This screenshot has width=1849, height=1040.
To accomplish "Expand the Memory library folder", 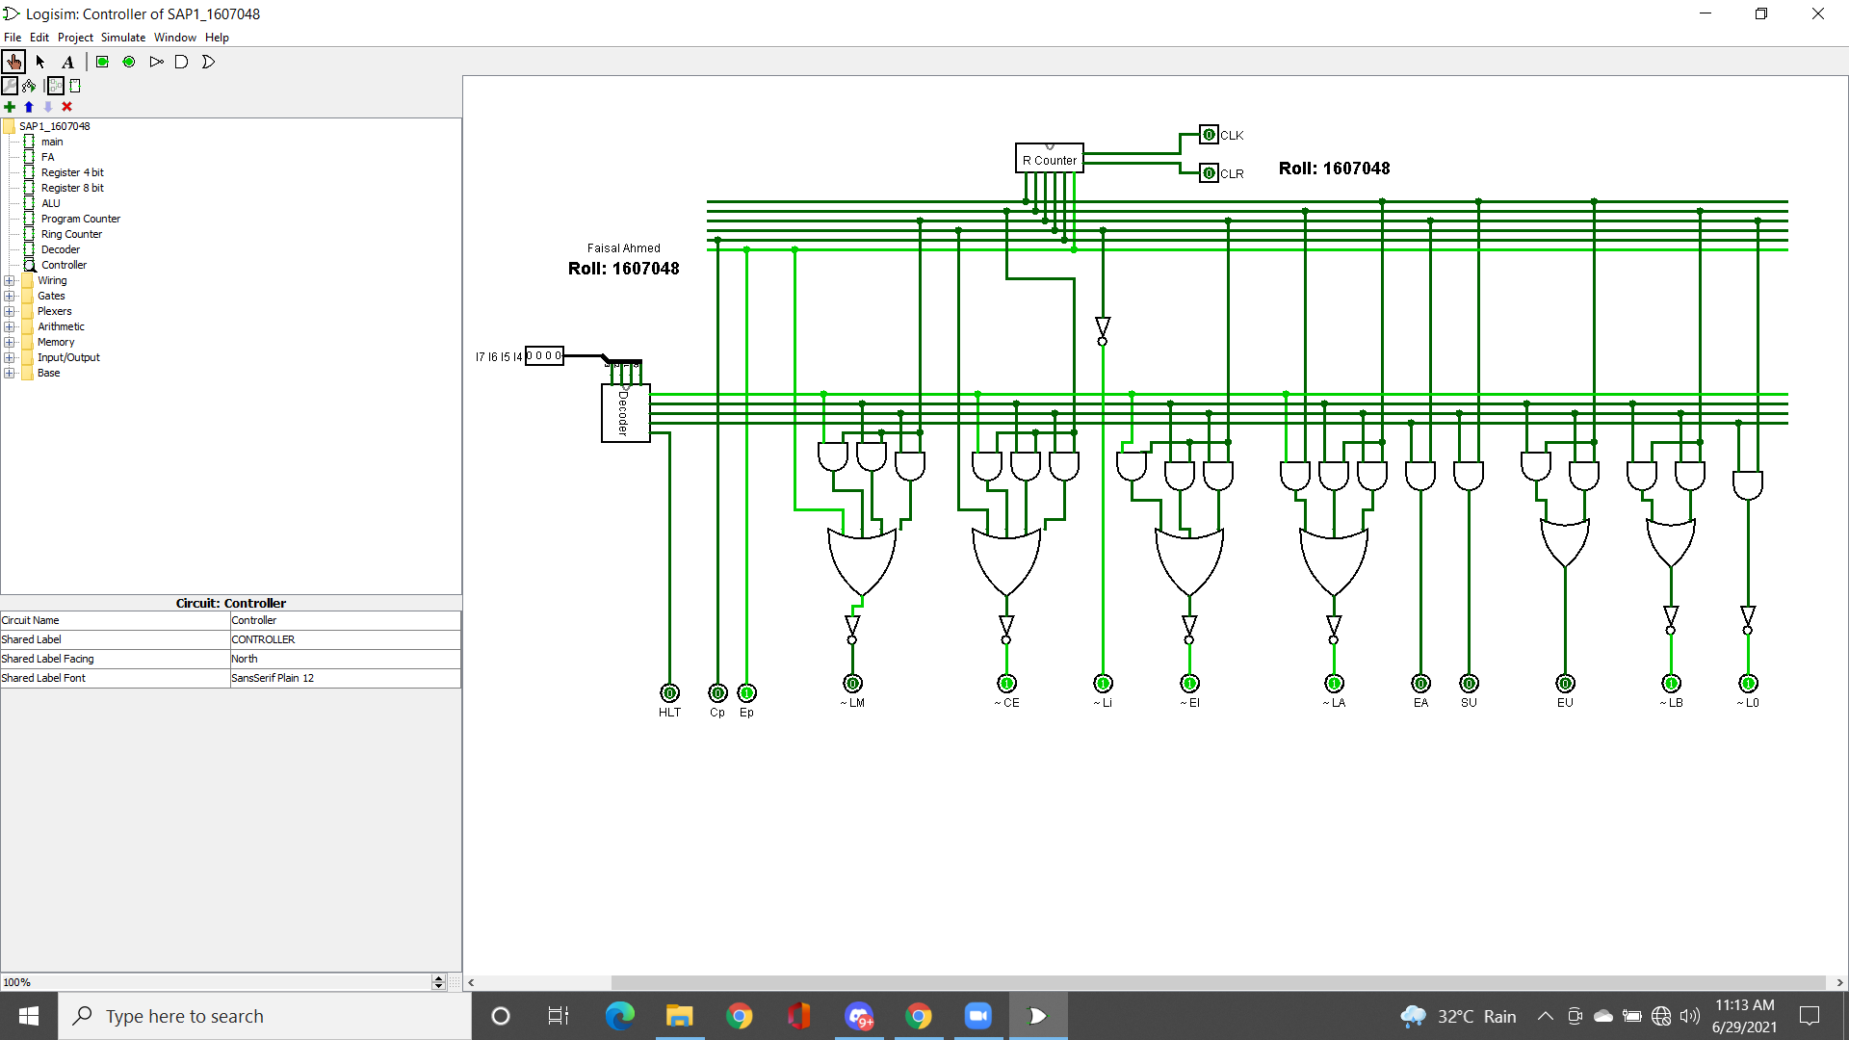I will pyautogui.click(x=10, y=342).
